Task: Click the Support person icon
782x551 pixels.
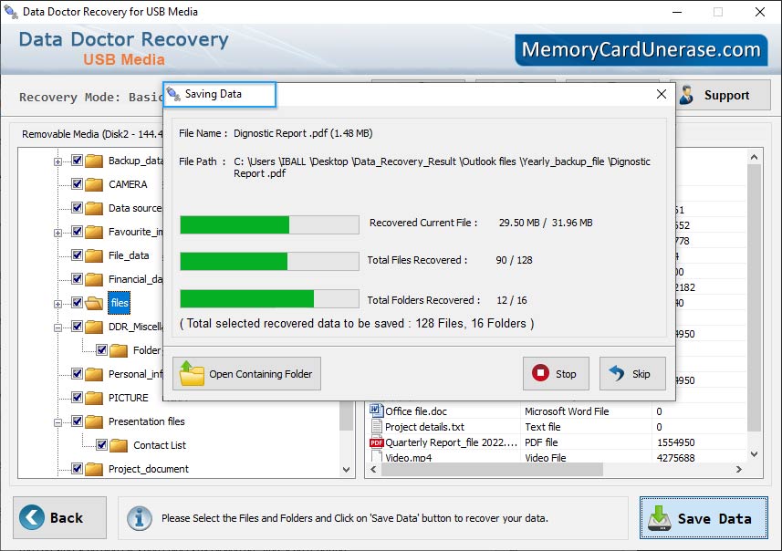Action: point(687,95)
